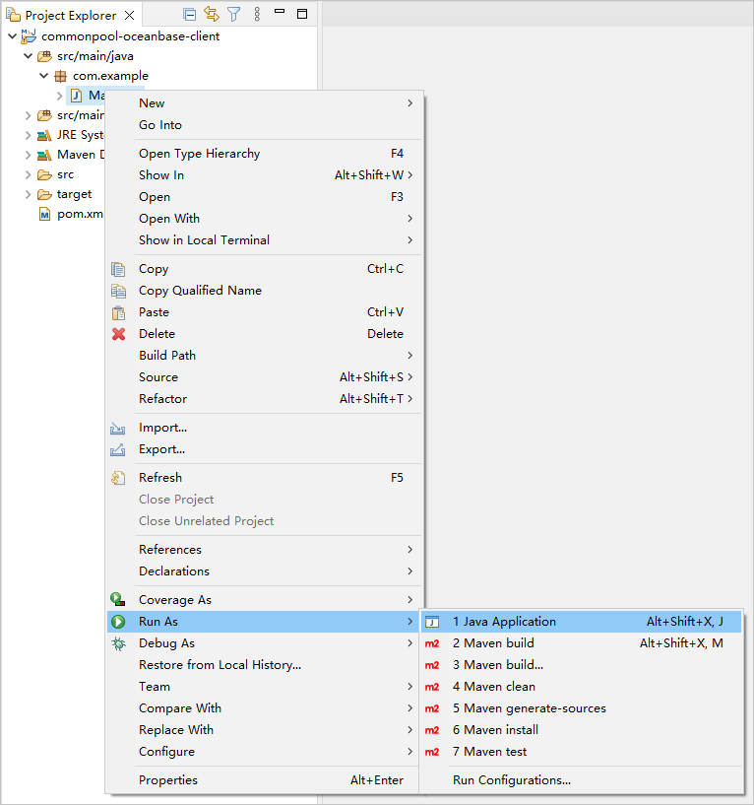Click the red Delete icon in menu
754x805 pixels.
pyautogui.click(x=118, y=334)
